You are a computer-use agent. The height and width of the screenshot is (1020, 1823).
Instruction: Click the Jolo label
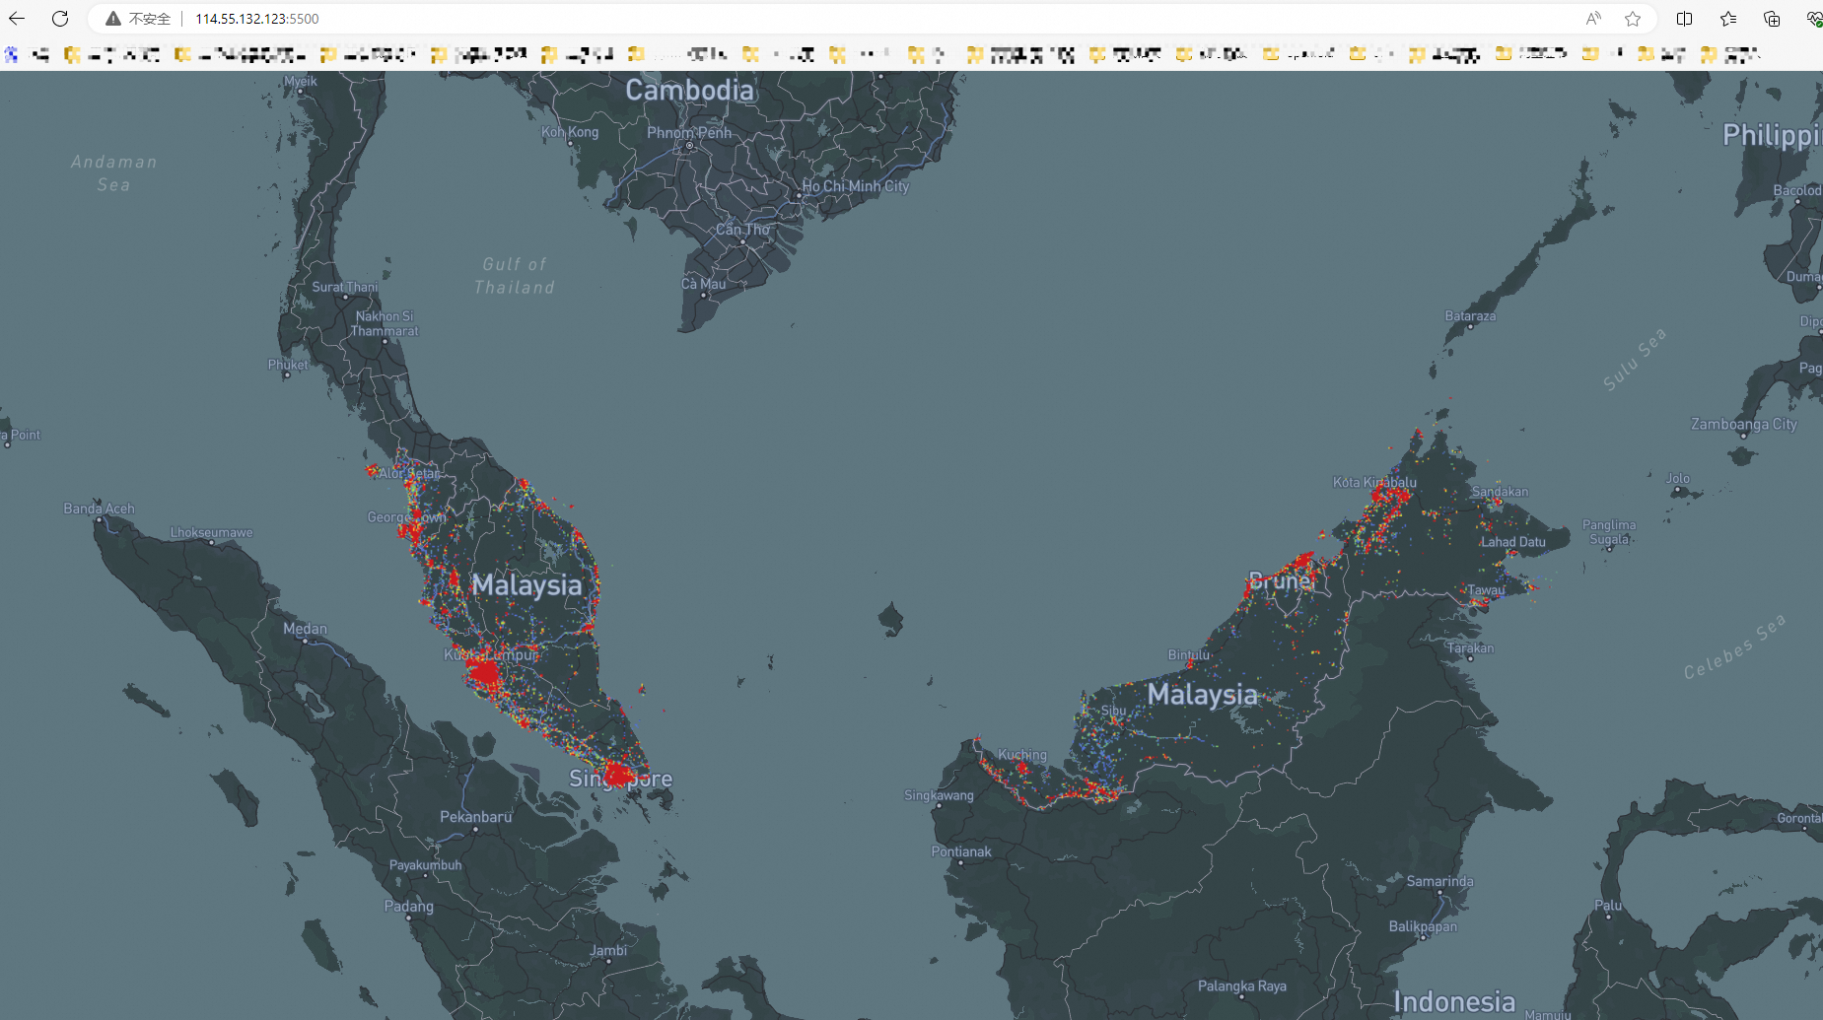tap(1677, 478)
